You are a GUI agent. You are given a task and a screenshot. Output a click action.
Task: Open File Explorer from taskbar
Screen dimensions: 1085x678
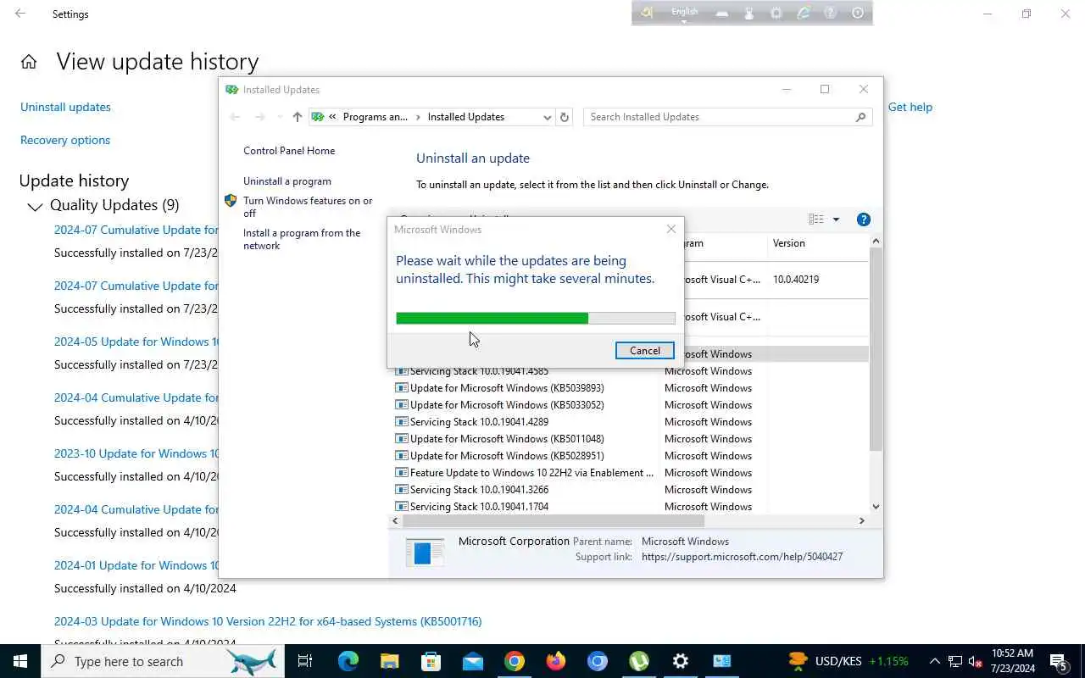pos(389,661)
